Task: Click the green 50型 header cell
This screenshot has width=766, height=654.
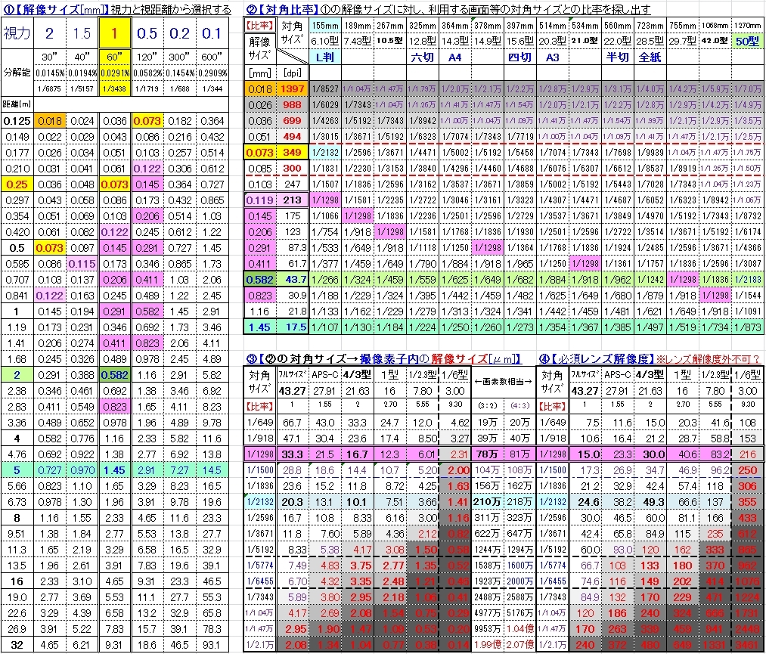Action: click(747, 41)
